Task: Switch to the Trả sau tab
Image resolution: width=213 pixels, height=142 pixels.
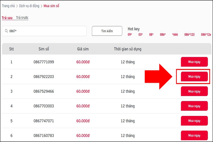Action: tap(7, 18)
